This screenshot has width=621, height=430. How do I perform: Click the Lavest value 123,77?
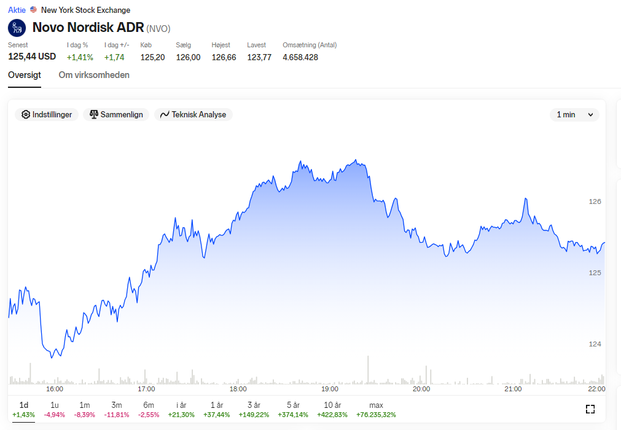tap(259, 57)
